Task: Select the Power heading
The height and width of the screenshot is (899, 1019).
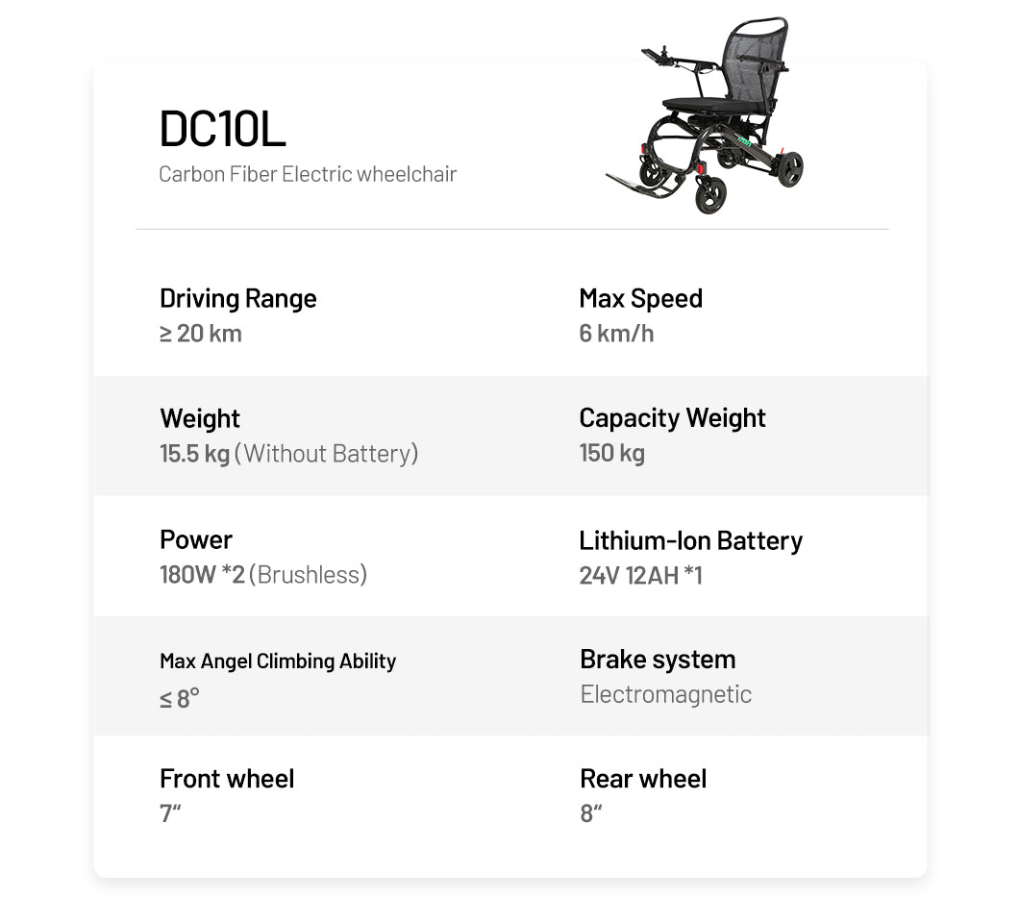Action: coord(196,539)
